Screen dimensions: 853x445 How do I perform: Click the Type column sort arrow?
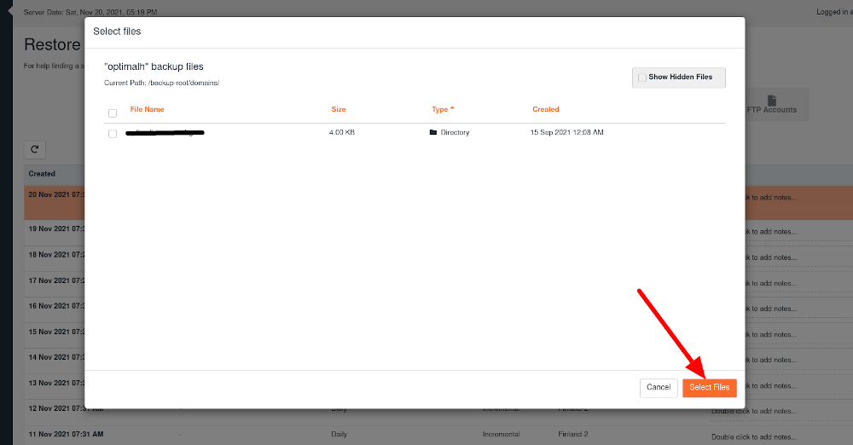tap(452, 109)
